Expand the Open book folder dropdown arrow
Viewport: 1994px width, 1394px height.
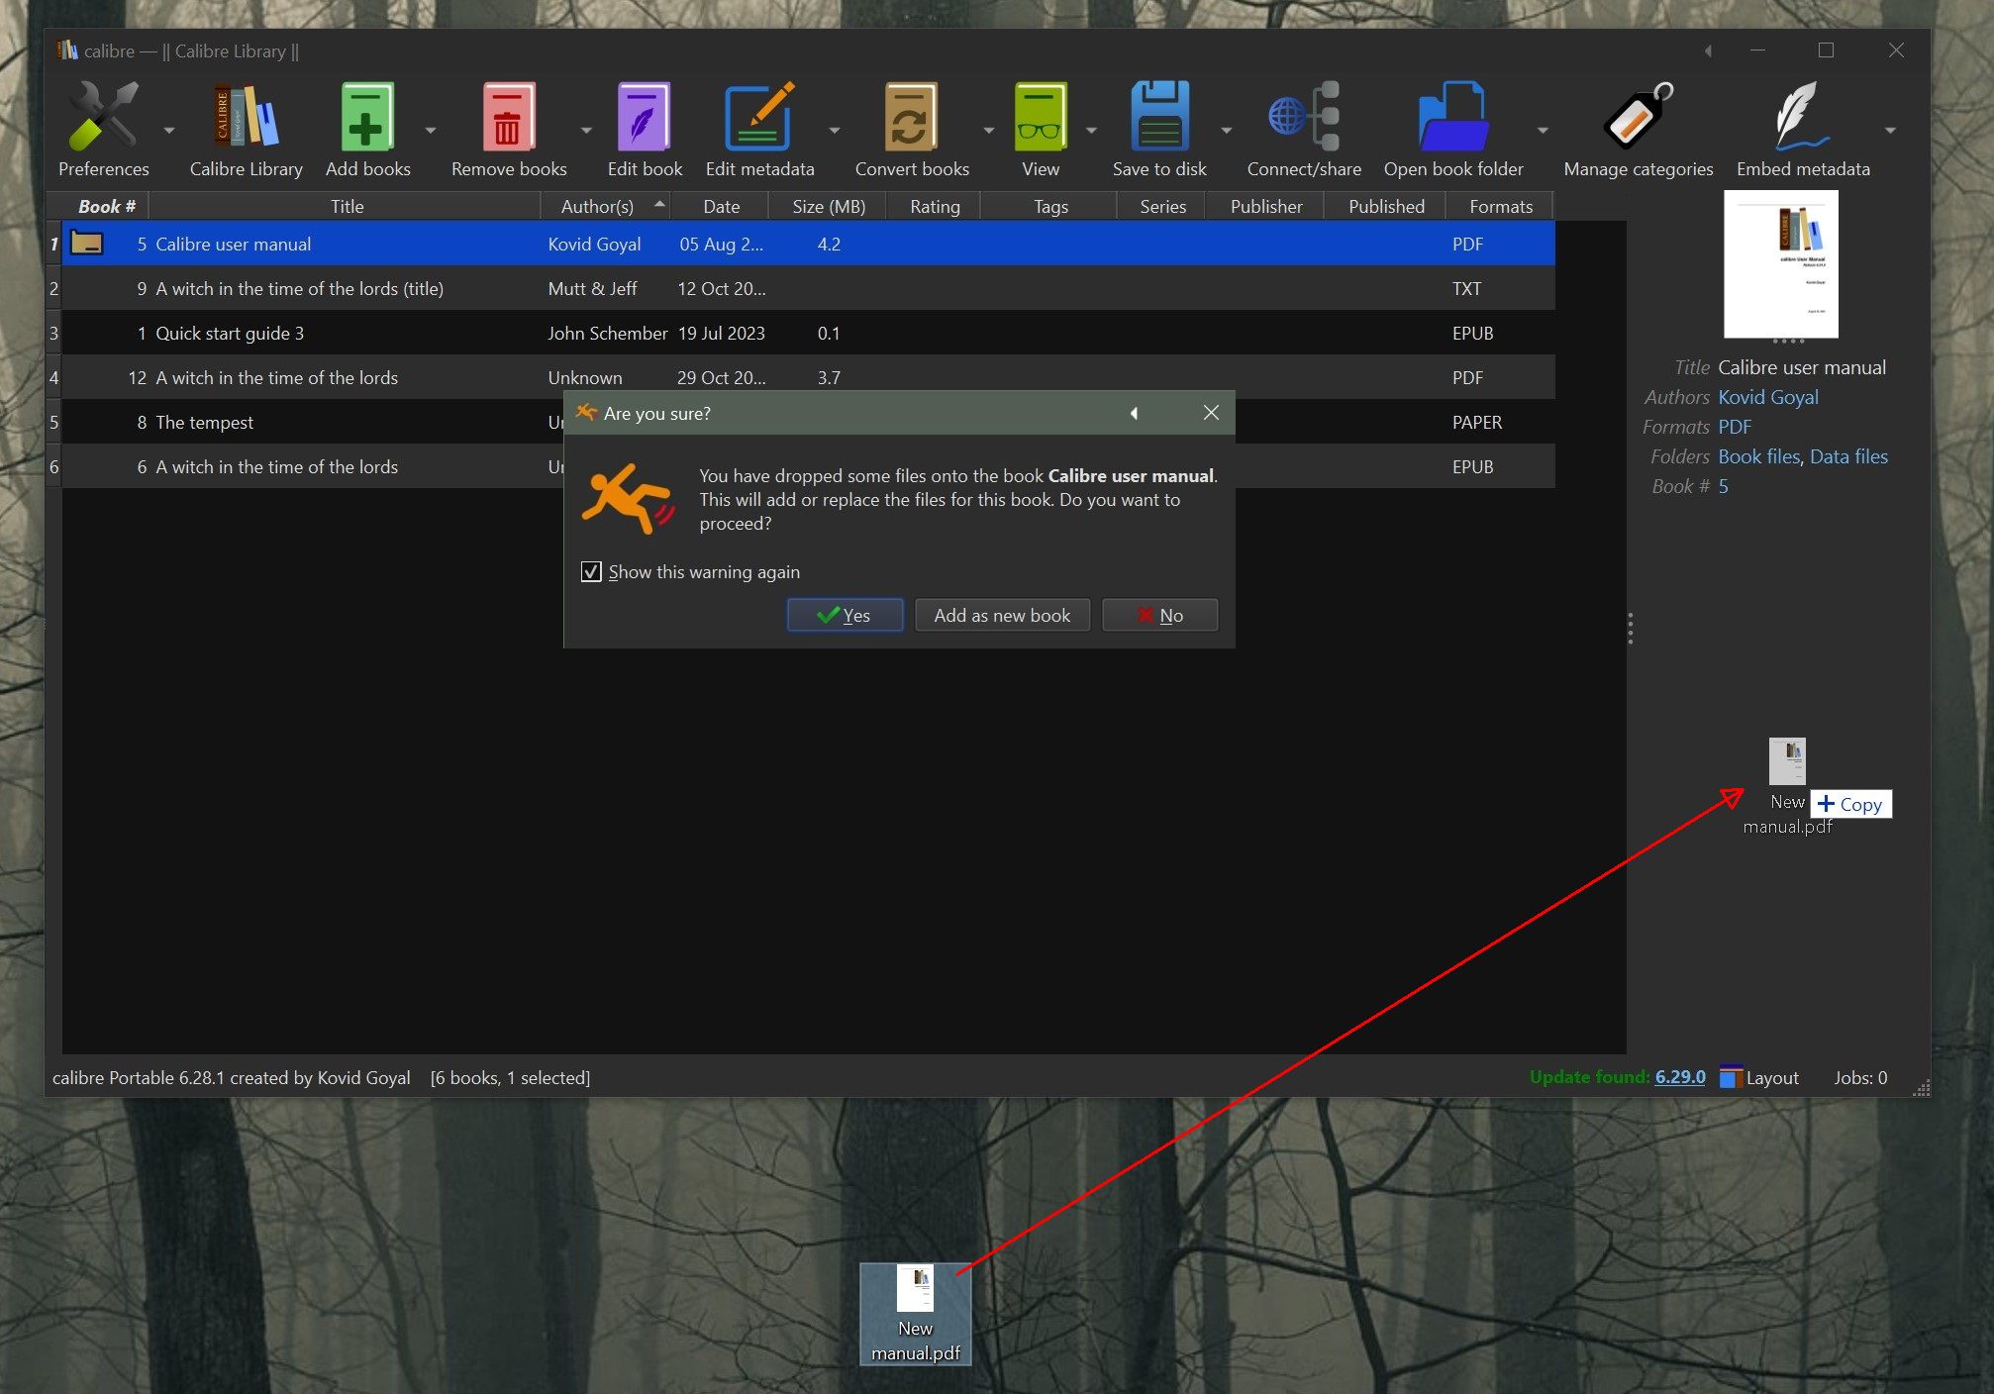[x=1542, y=130]
